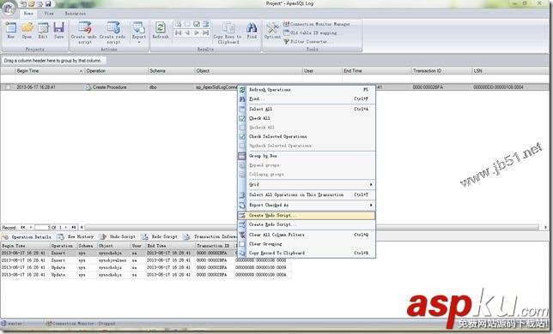Click the record number input field

(42, 228)
